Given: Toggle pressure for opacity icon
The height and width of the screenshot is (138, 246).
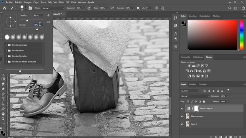Looking at the screenshot, I should click(x=89, y=8).
